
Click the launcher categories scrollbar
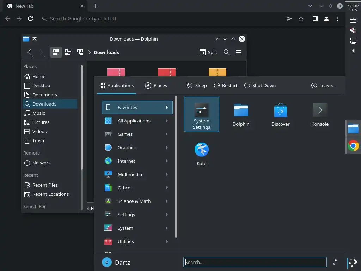click(x=176, y=167)
